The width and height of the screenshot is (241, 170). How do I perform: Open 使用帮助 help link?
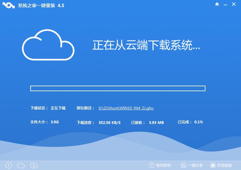pyautogui.click(x=163, y=165)
